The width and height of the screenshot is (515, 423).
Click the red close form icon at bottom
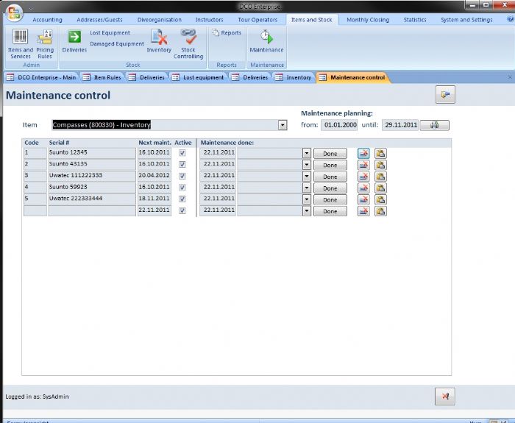coord(445,397)
